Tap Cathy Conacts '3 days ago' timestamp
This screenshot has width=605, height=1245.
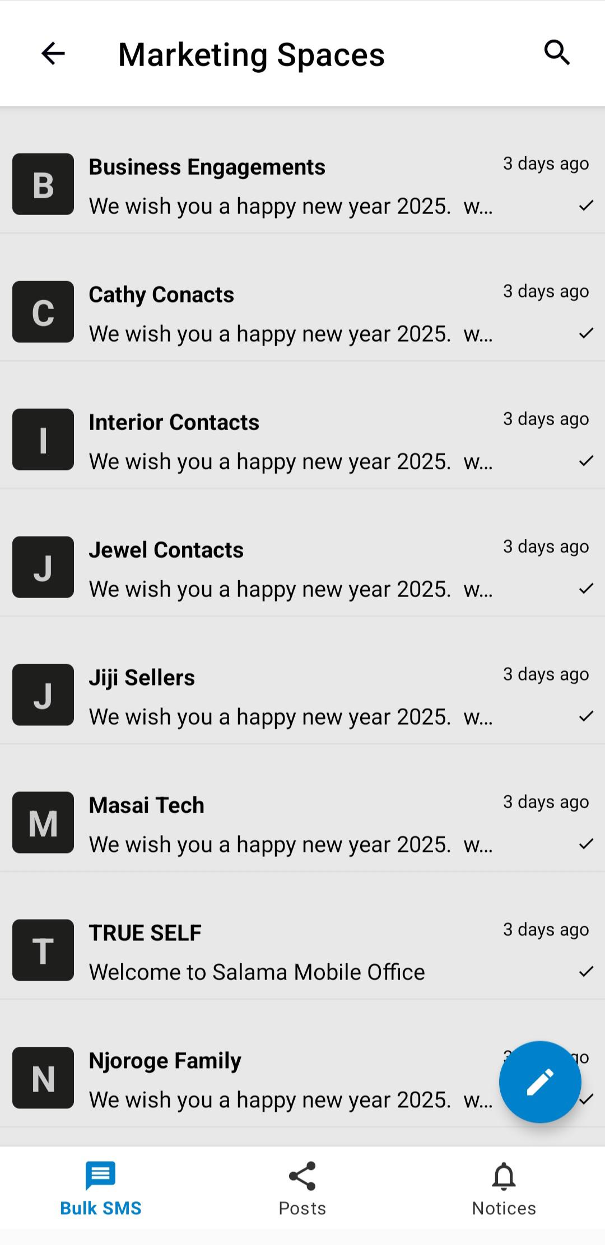click(546, 291)
